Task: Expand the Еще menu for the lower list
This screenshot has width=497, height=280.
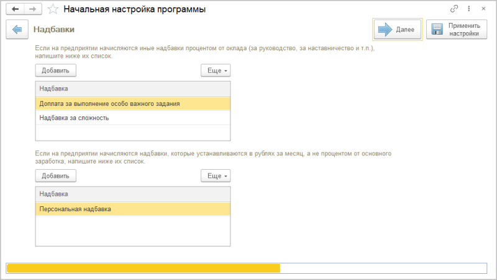Action: click(216, 176)
